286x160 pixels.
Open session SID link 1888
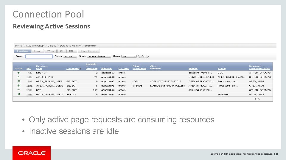pyautogui.click(x=29, y=86)
